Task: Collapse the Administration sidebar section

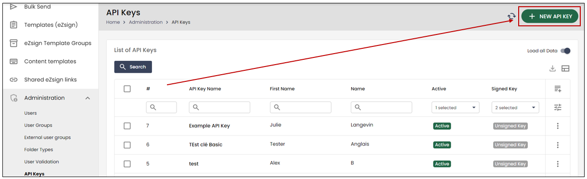Action: [x=88, y=98]
